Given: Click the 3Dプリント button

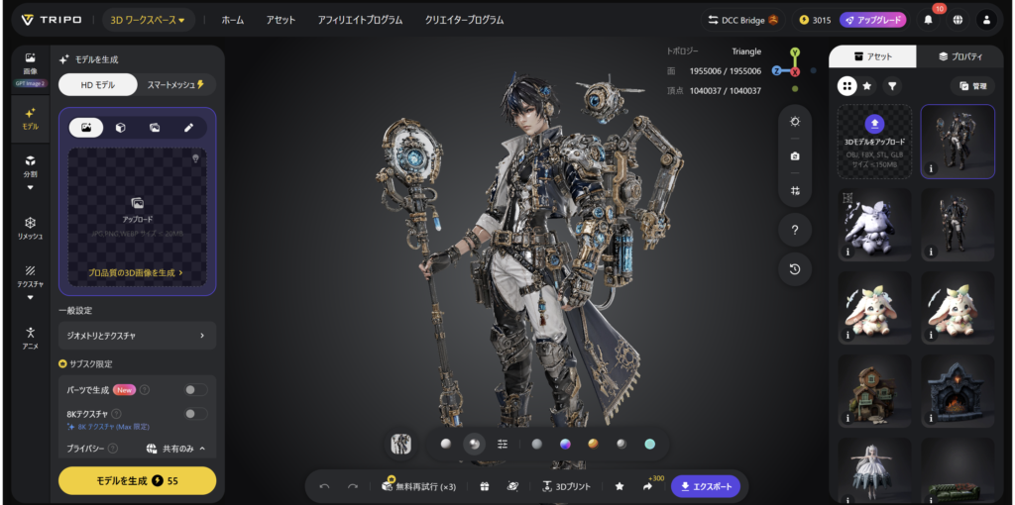Looking at the screenshot, I should pyautogui.click(x=566, y=486).
